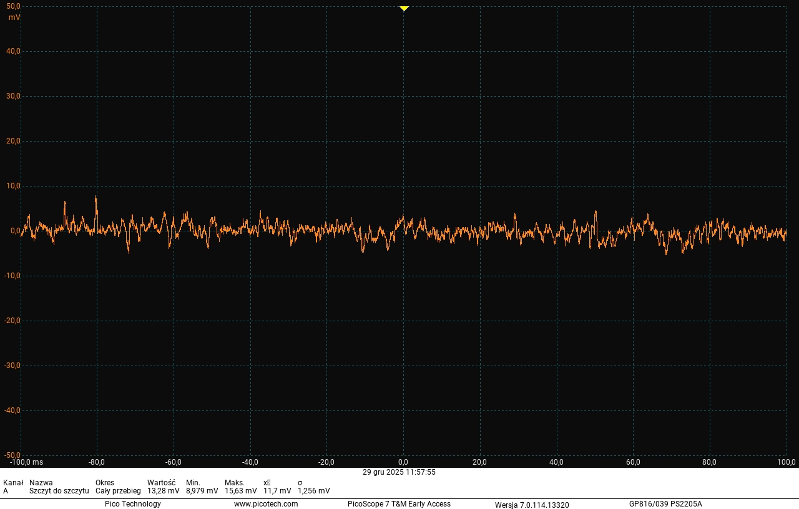Click the Cały przebieg measurement span cell
Viewport: 799px width, 509px height.
(118, 491)
